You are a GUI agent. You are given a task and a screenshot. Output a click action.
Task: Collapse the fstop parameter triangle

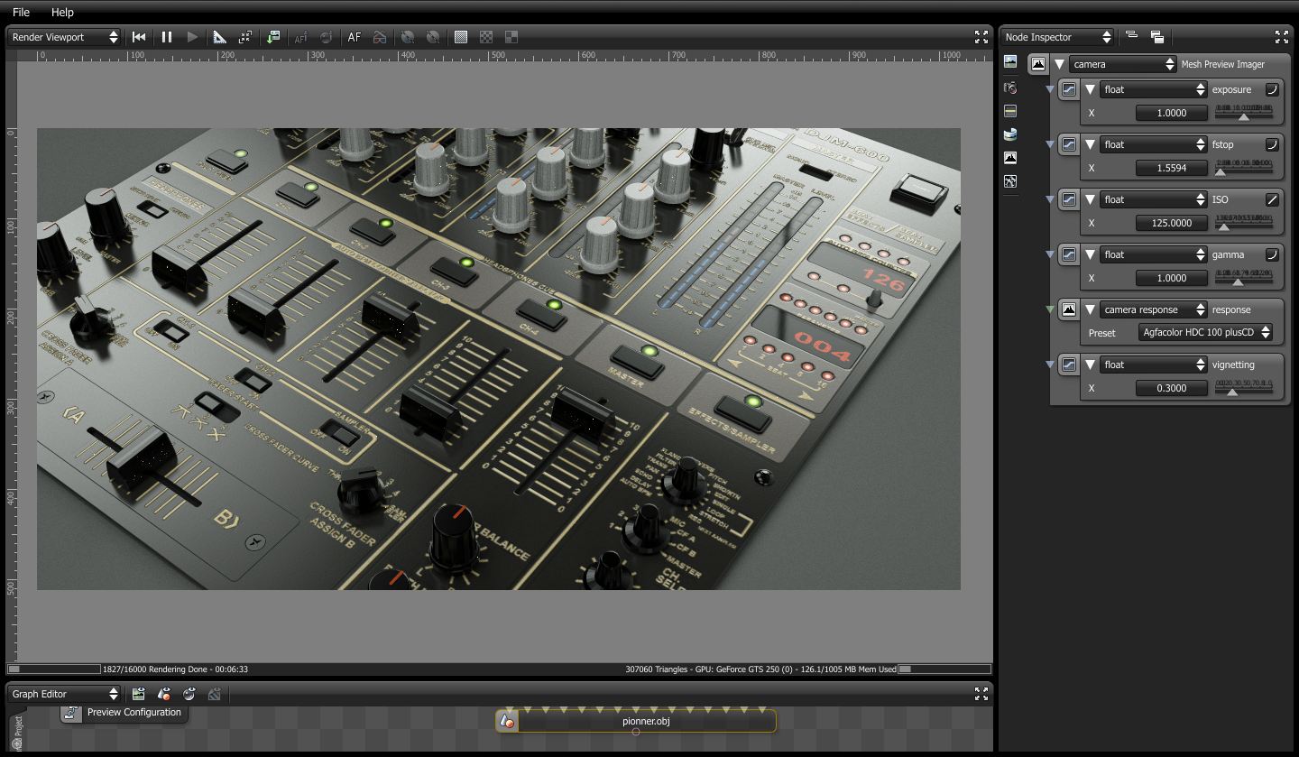pyautogui.click(x=1090, y=144)
